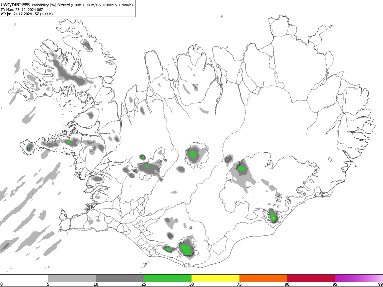The width and height of the screenshot is (383, 287).
Task: Click the legend label '50'
Action: coord(191,284)
